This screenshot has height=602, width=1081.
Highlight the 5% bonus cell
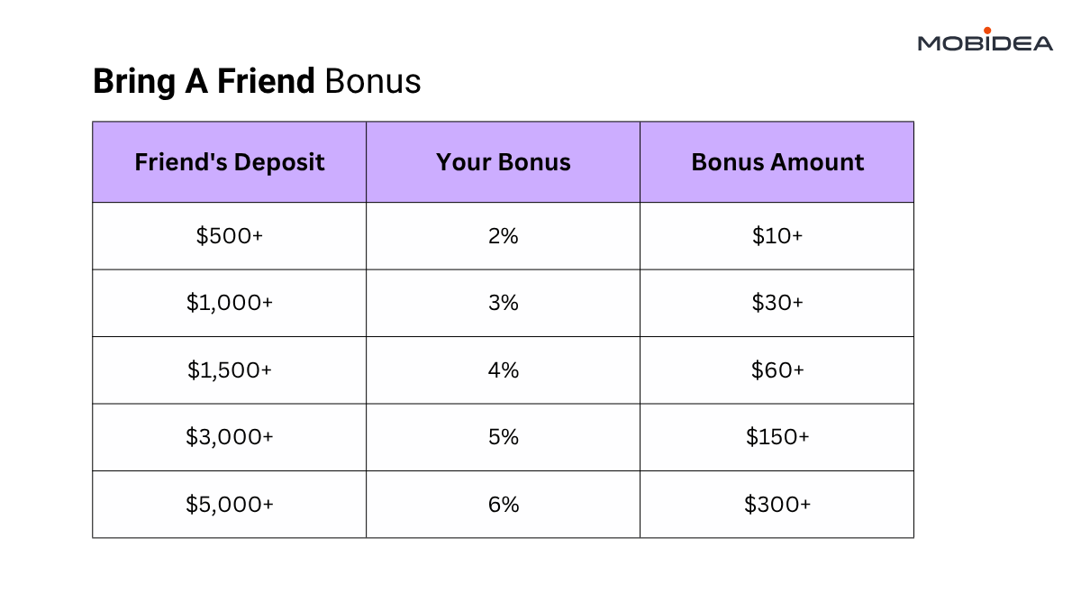pyautogui.click(x=504, y=437)
